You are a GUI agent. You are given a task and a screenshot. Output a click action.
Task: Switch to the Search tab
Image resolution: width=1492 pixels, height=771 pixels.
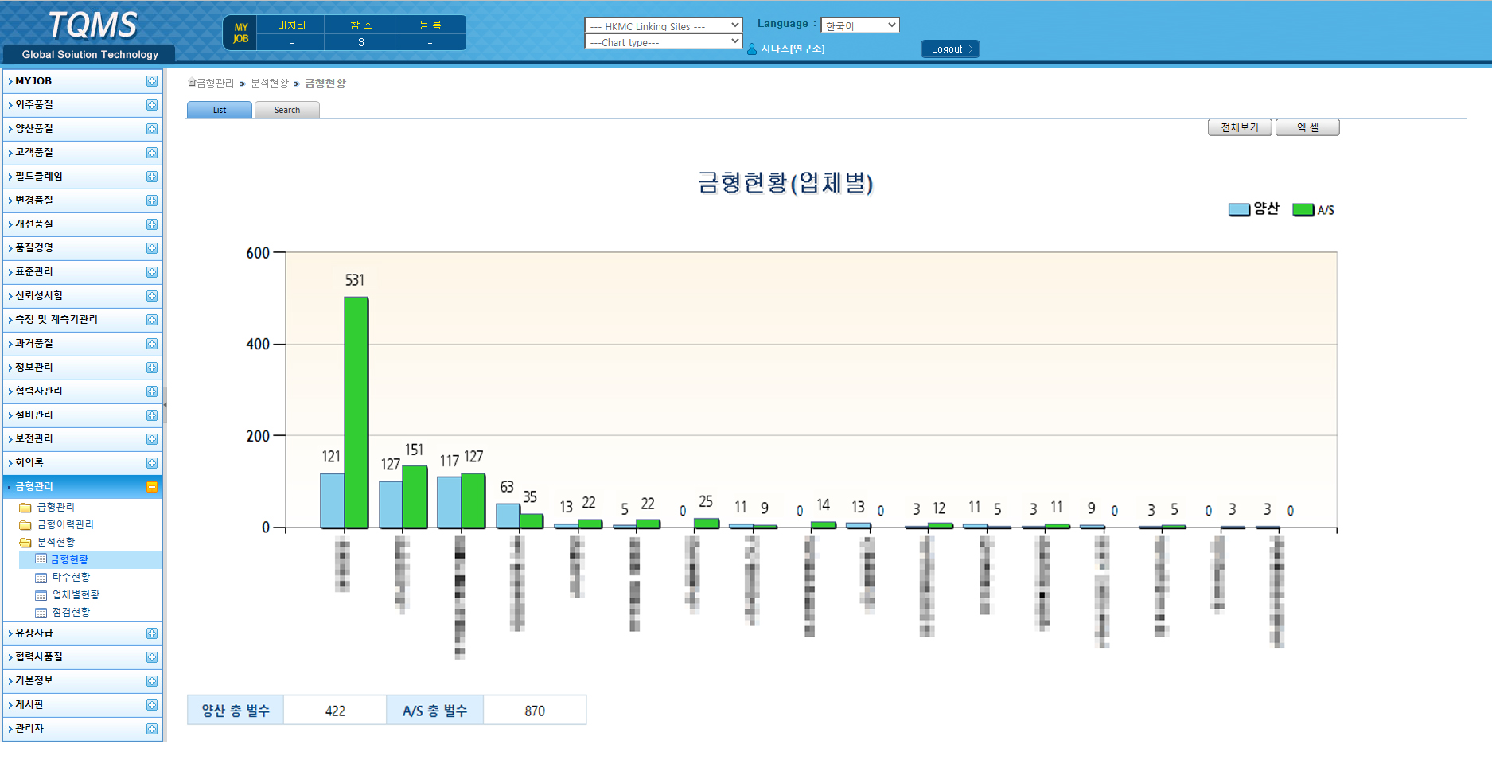pos(287,110)
